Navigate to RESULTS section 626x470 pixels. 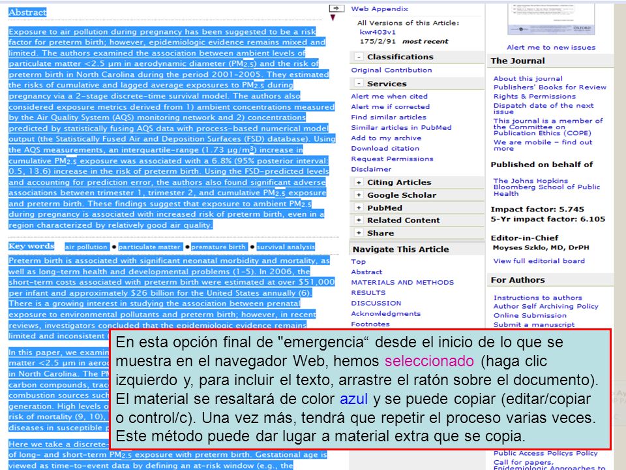368,292
